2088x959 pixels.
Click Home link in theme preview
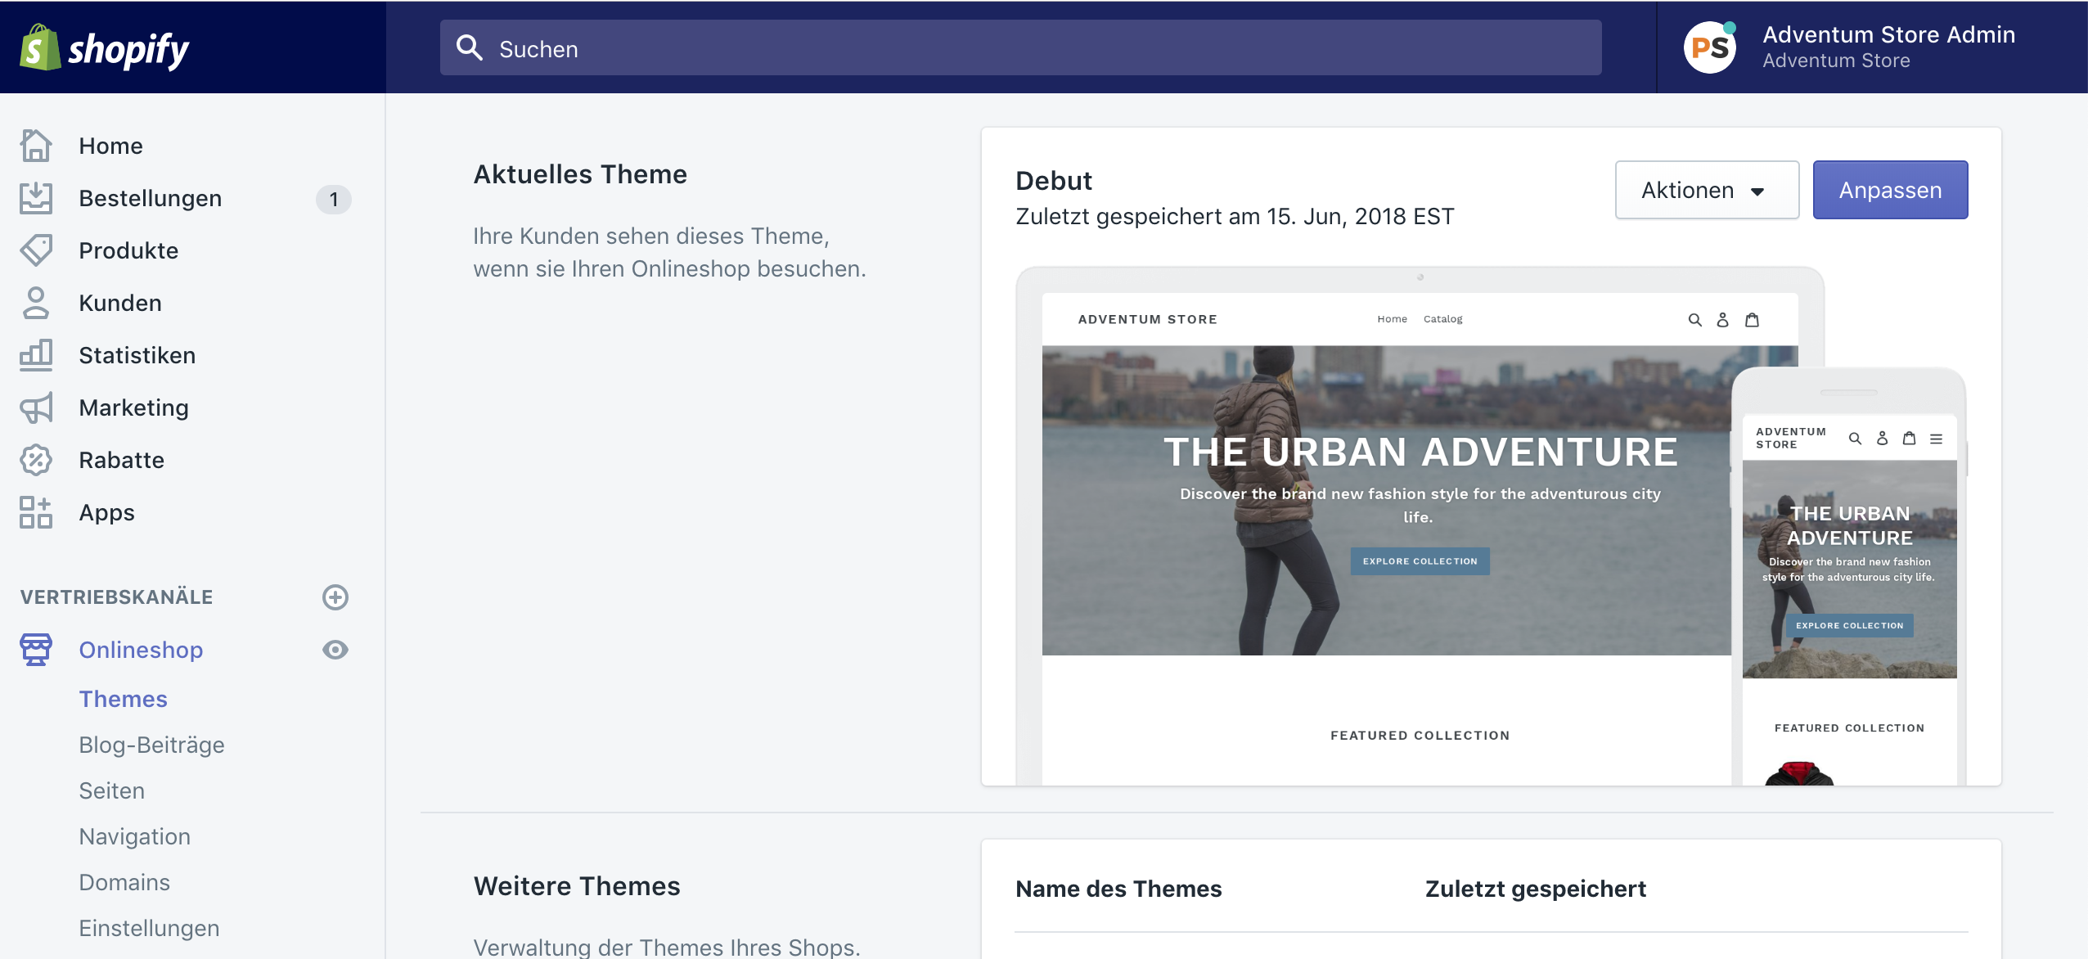point(1392,319)
